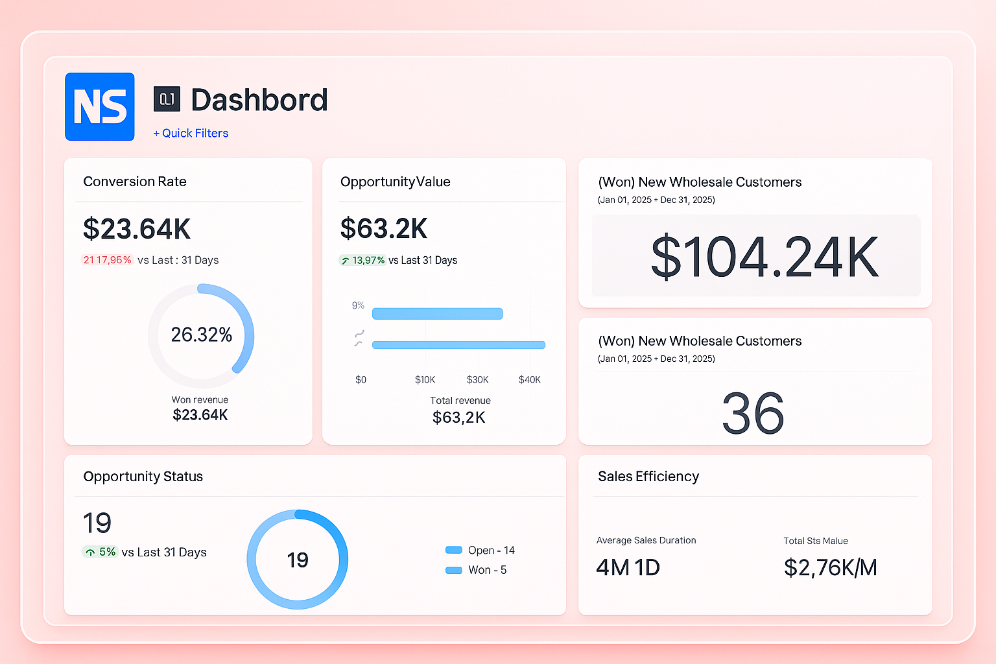This screenshot has width=996, height=664.
Task: Open the Sales Efficiency card heading
Action: click(x=648, y=477)
